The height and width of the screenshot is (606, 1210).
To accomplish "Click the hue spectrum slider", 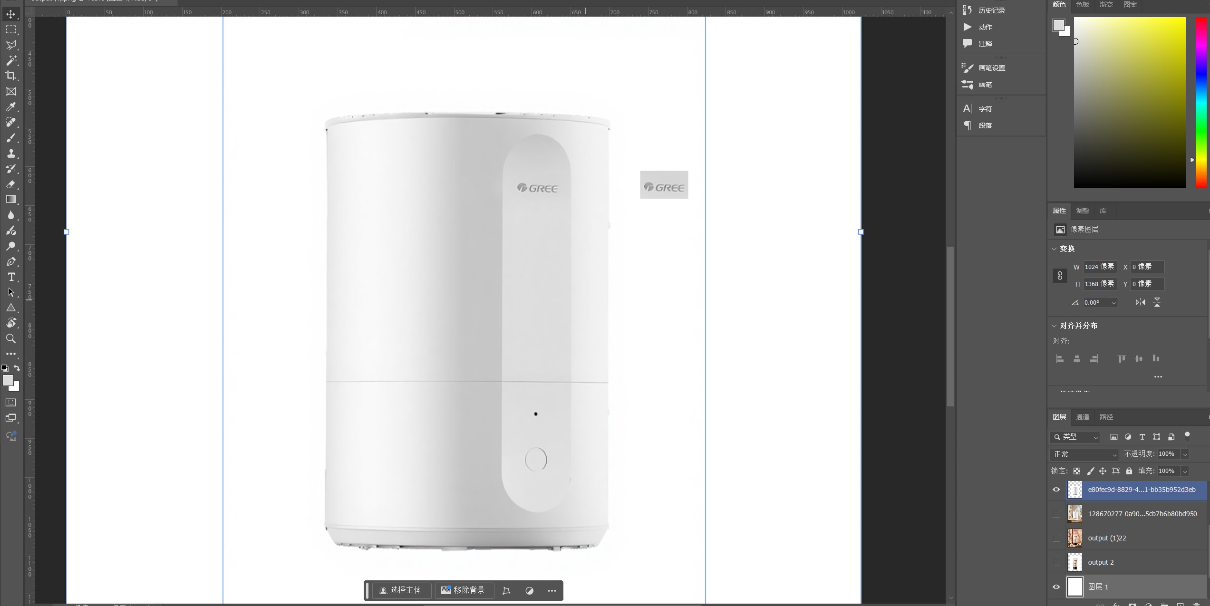I will (1200, 103).
